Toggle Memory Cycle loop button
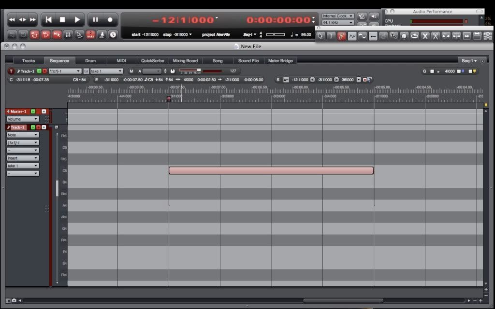 pos(34,35)
